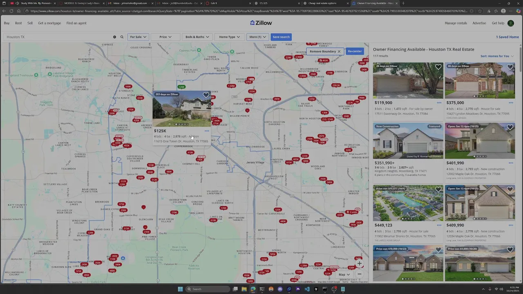The height and width of the screenshot is (294, 523).
Task: Switch to the Cheap real estate options tab
Action: [x=325, y=3]
